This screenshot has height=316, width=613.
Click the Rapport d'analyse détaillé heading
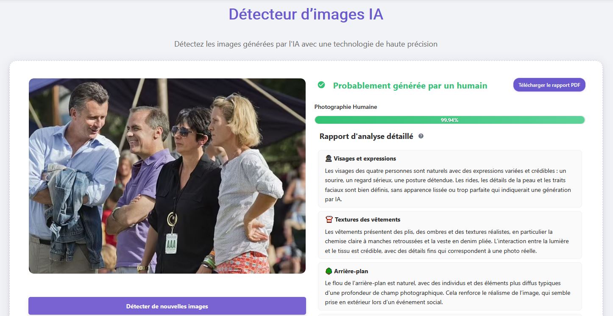pyautogui.click(x=366, y=136)
